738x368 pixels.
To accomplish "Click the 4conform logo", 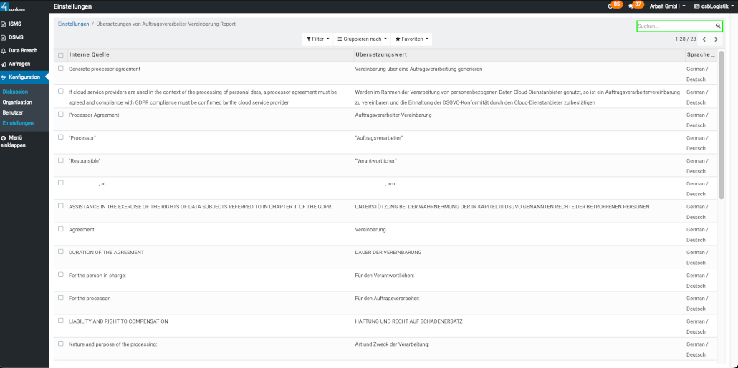I will (x=13, y=7).
